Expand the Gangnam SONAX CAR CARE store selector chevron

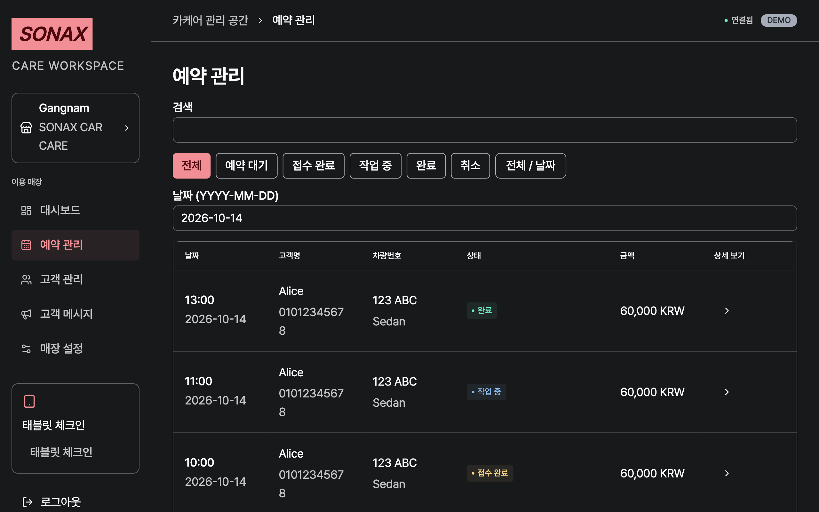127,128
